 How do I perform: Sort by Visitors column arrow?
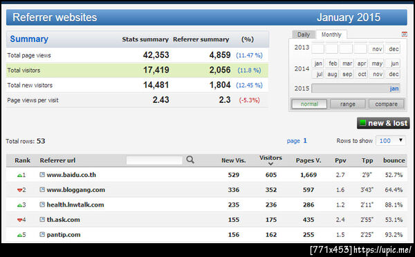[x=270, y=164]
